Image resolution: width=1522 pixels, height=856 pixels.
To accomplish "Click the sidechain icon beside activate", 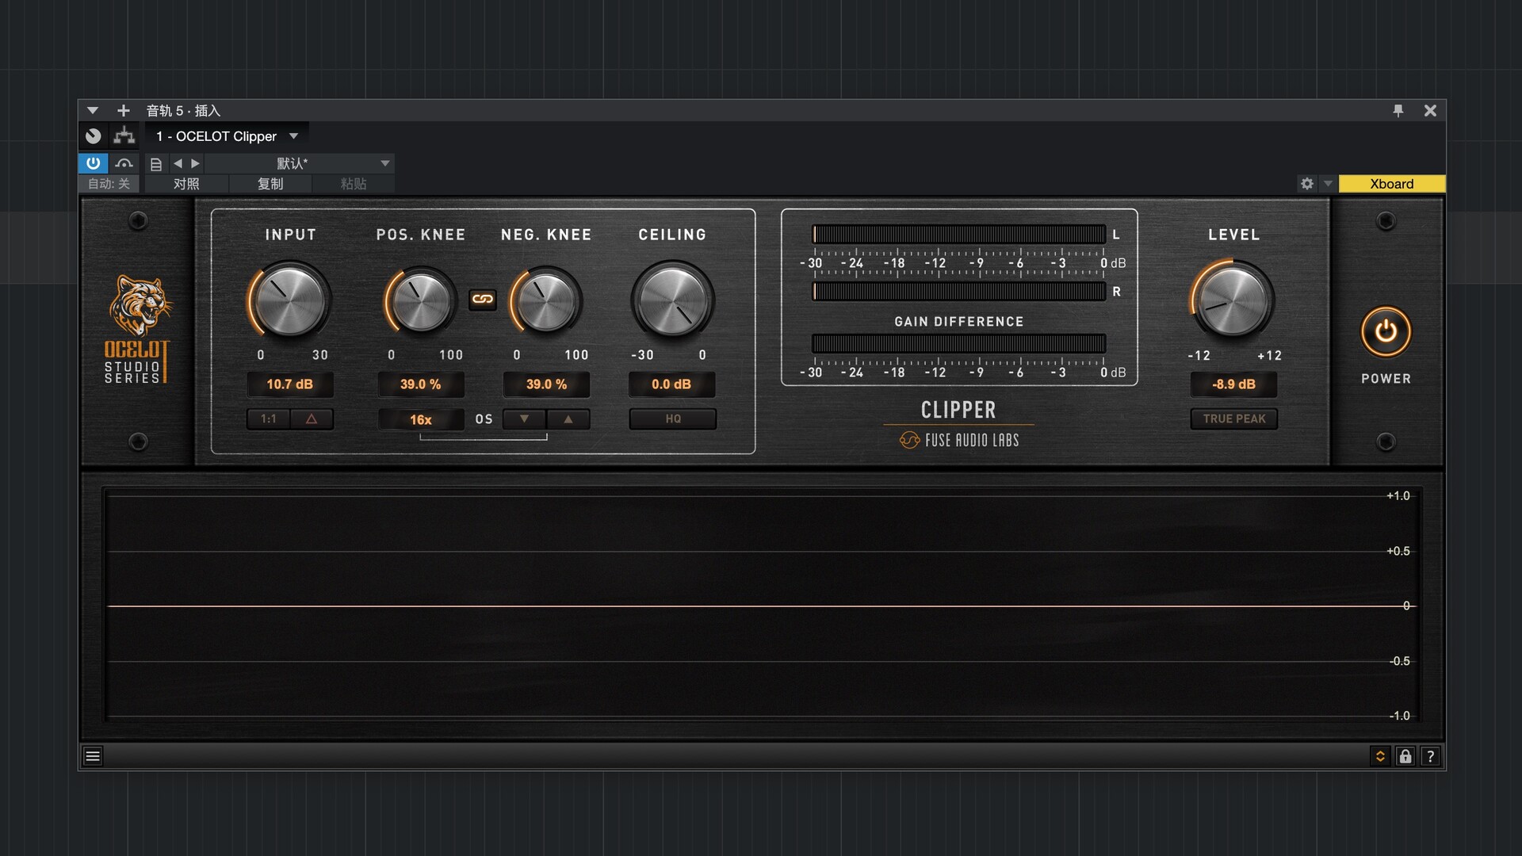I will pos(124,163).
